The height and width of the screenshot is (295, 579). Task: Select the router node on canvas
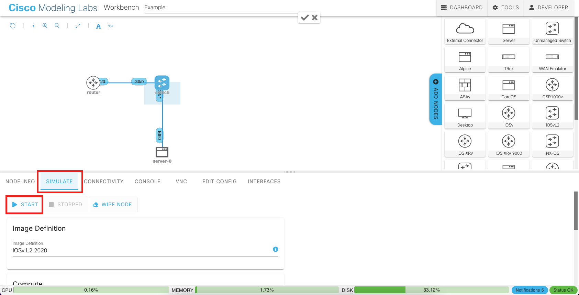coord(93,83)
